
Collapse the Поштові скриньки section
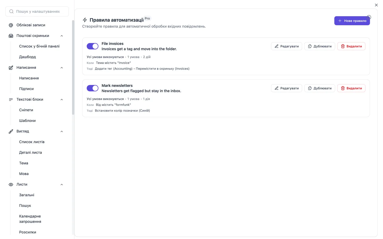[62, 36]
